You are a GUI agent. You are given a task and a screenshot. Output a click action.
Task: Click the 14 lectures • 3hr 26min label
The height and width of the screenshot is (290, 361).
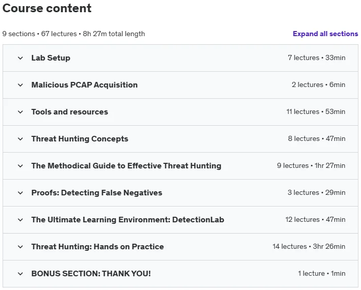tap(309, 246)
